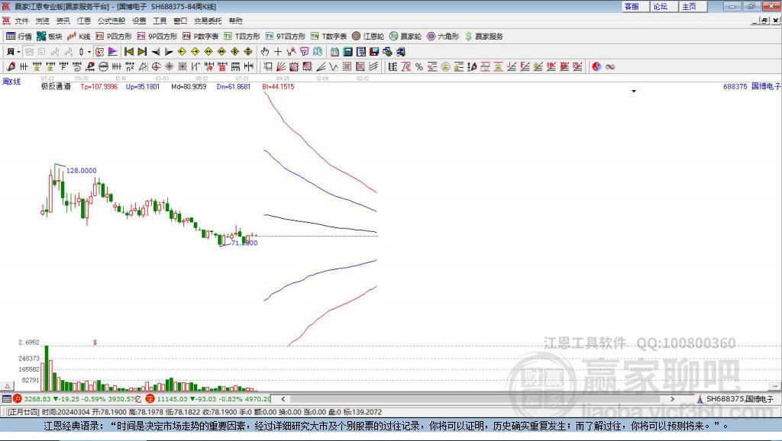The height and width of the screenshot is (441, 782).
Task: Step forward with black right arrow
Action: 169,52
